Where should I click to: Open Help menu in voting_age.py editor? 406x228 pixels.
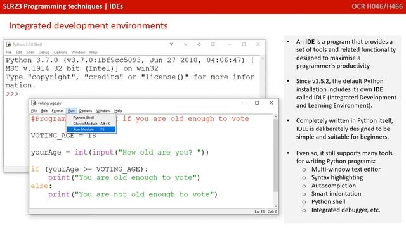(119, 111)
